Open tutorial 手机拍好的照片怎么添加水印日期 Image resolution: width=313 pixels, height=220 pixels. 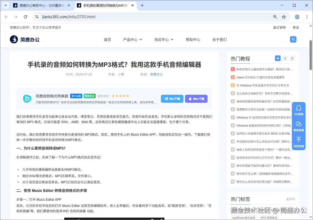tap(264, 141)
